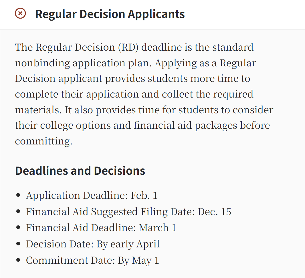Select the Commitment Date: By May 1 item

93,260
